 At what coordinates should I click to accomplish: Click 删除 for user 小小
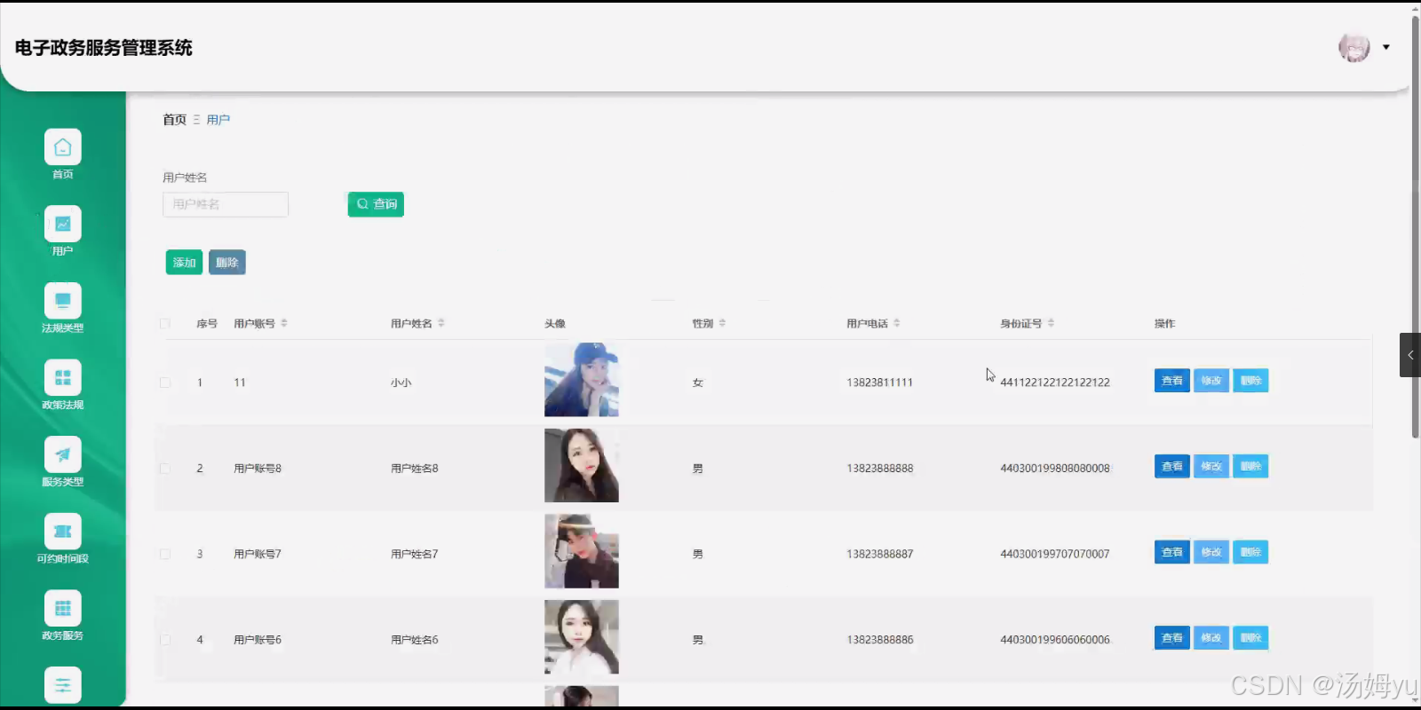click(x=1250, y=381)
